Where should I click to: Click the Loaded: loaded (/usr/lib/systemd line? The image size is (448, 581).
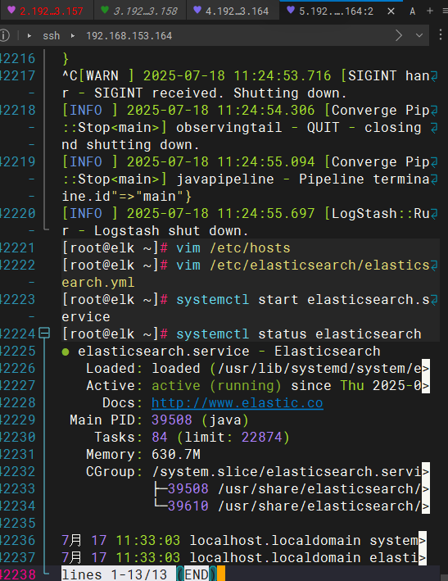point(258,368)
